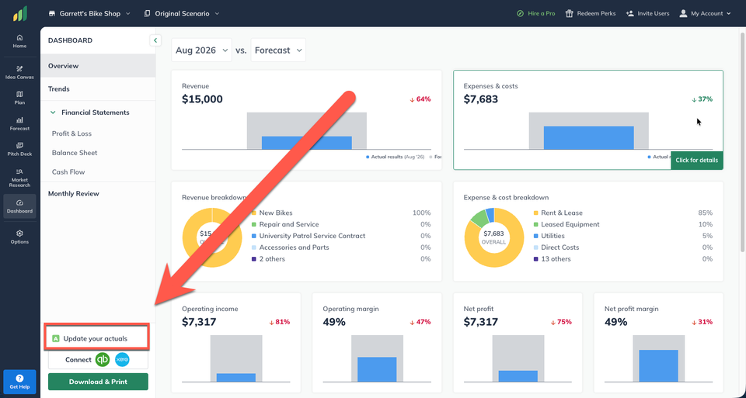Click the Revenue breakdown donut chart
This screenshot has width=746, height=398.
211,237
